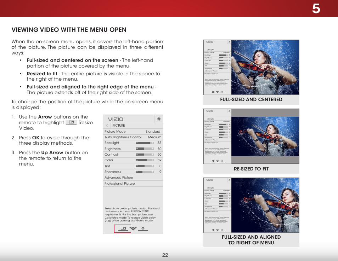Click the home icon in aligned thumbnail menu
Image resolution: width=338 pixels, height=261 pixels.
[229, 180]
